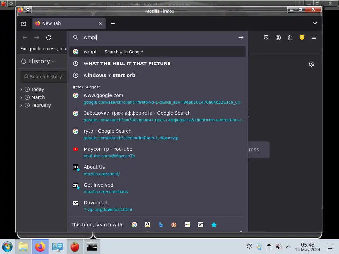Open the History sidebar dropdown
The width and height of the screenshot is (339, 254).
tap(38, 61)
